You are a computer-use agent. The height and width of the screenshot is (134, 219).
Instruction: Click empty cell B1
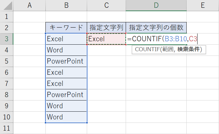coord(66,16)
